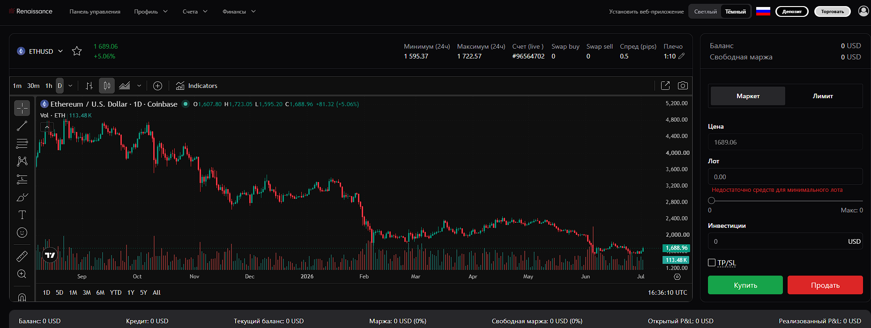Select the trend line drawing tool

22,126
